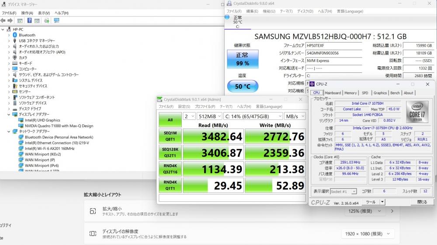Collapse the ディスプレイ アダプター node

pos(9,114)
